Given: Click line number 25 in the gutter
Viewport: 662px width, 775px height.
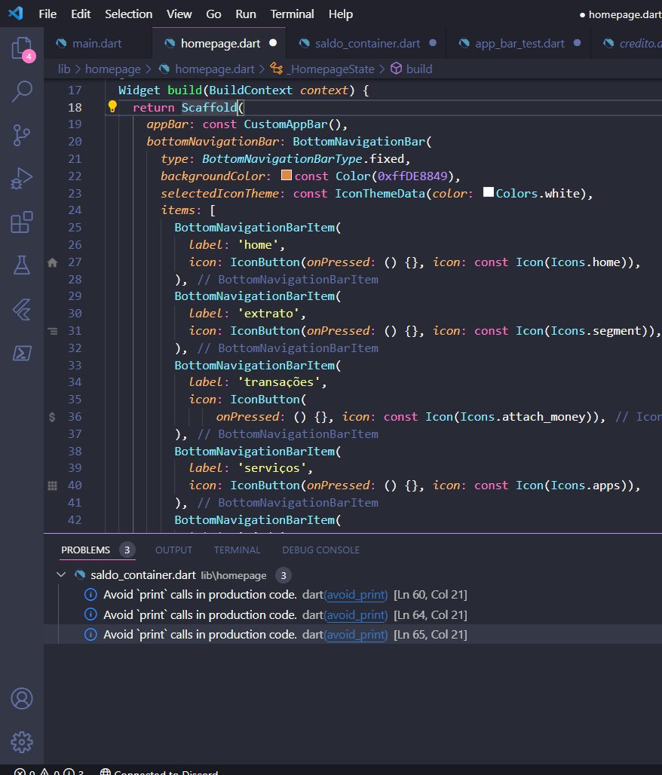Looking at the screenshot, I should point(75,228).
